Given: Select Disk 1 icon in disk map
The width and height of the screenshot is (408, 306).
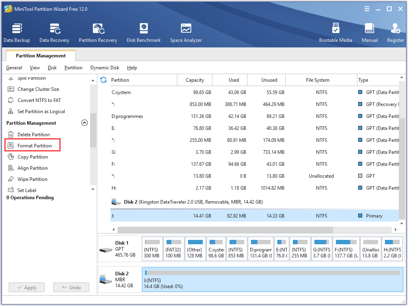Looking at the screenshot, I should (x=106, y=250).
